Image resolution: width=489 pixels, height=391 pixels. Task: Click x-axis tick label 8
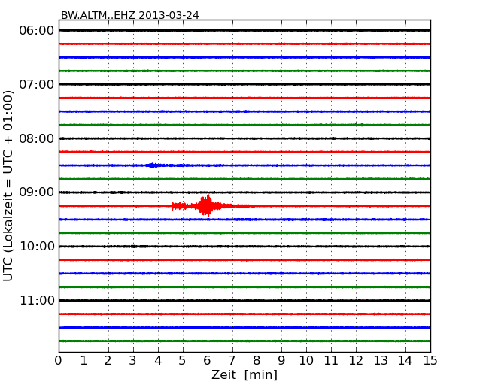pyautogui.click(x=257, y=361)
